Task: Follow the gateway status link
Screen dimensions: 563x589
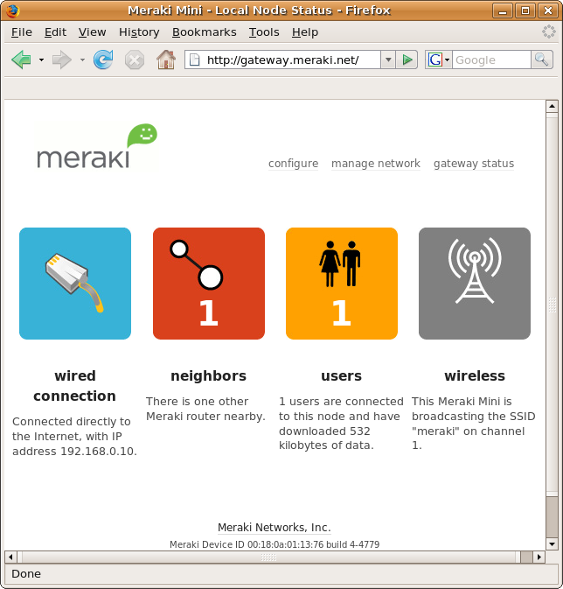Action: click(x=474, y=164)
